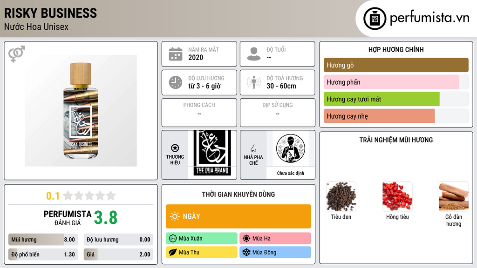The height and width of the screenshot is (268, 477).
Task: Click the HỢP HƯƠNG CHÍNH heading
Action: pos(396,49)
